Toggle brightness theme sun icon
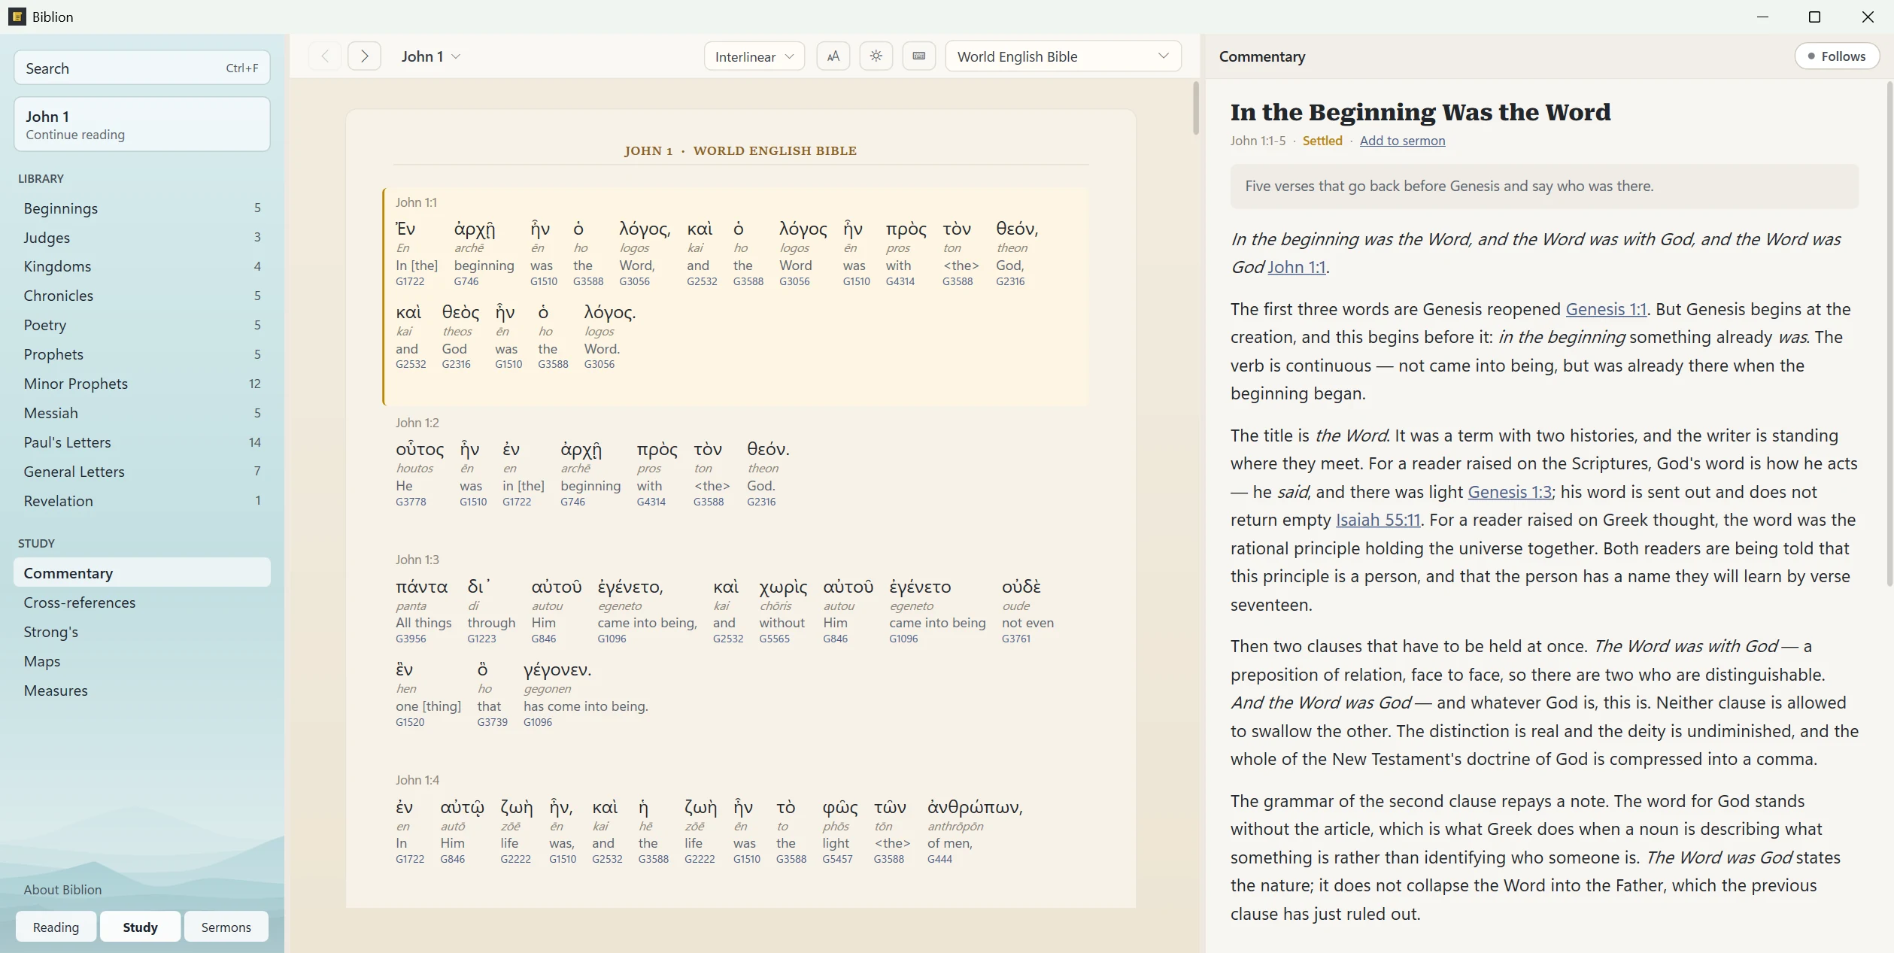The width and height of the screenshot is (1894, 953). click(x=876, y=56)
